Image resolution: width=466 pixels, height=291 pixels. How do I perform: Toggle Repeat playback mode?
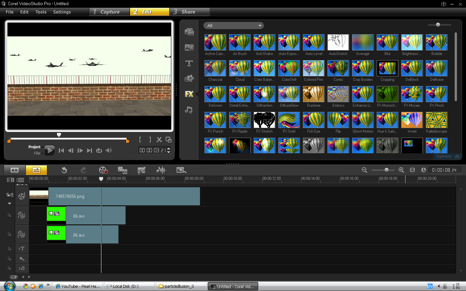99,150
